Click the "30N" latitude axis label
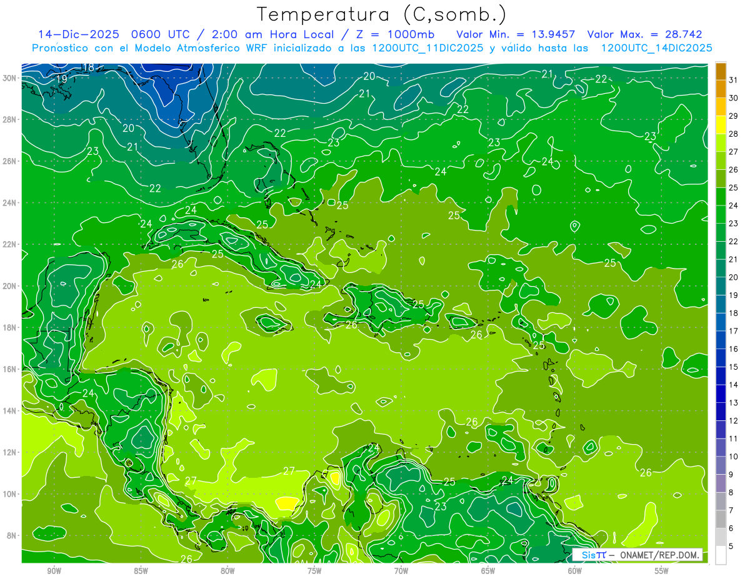The width and height of the screenshot is (750, 579). [9, 78]
